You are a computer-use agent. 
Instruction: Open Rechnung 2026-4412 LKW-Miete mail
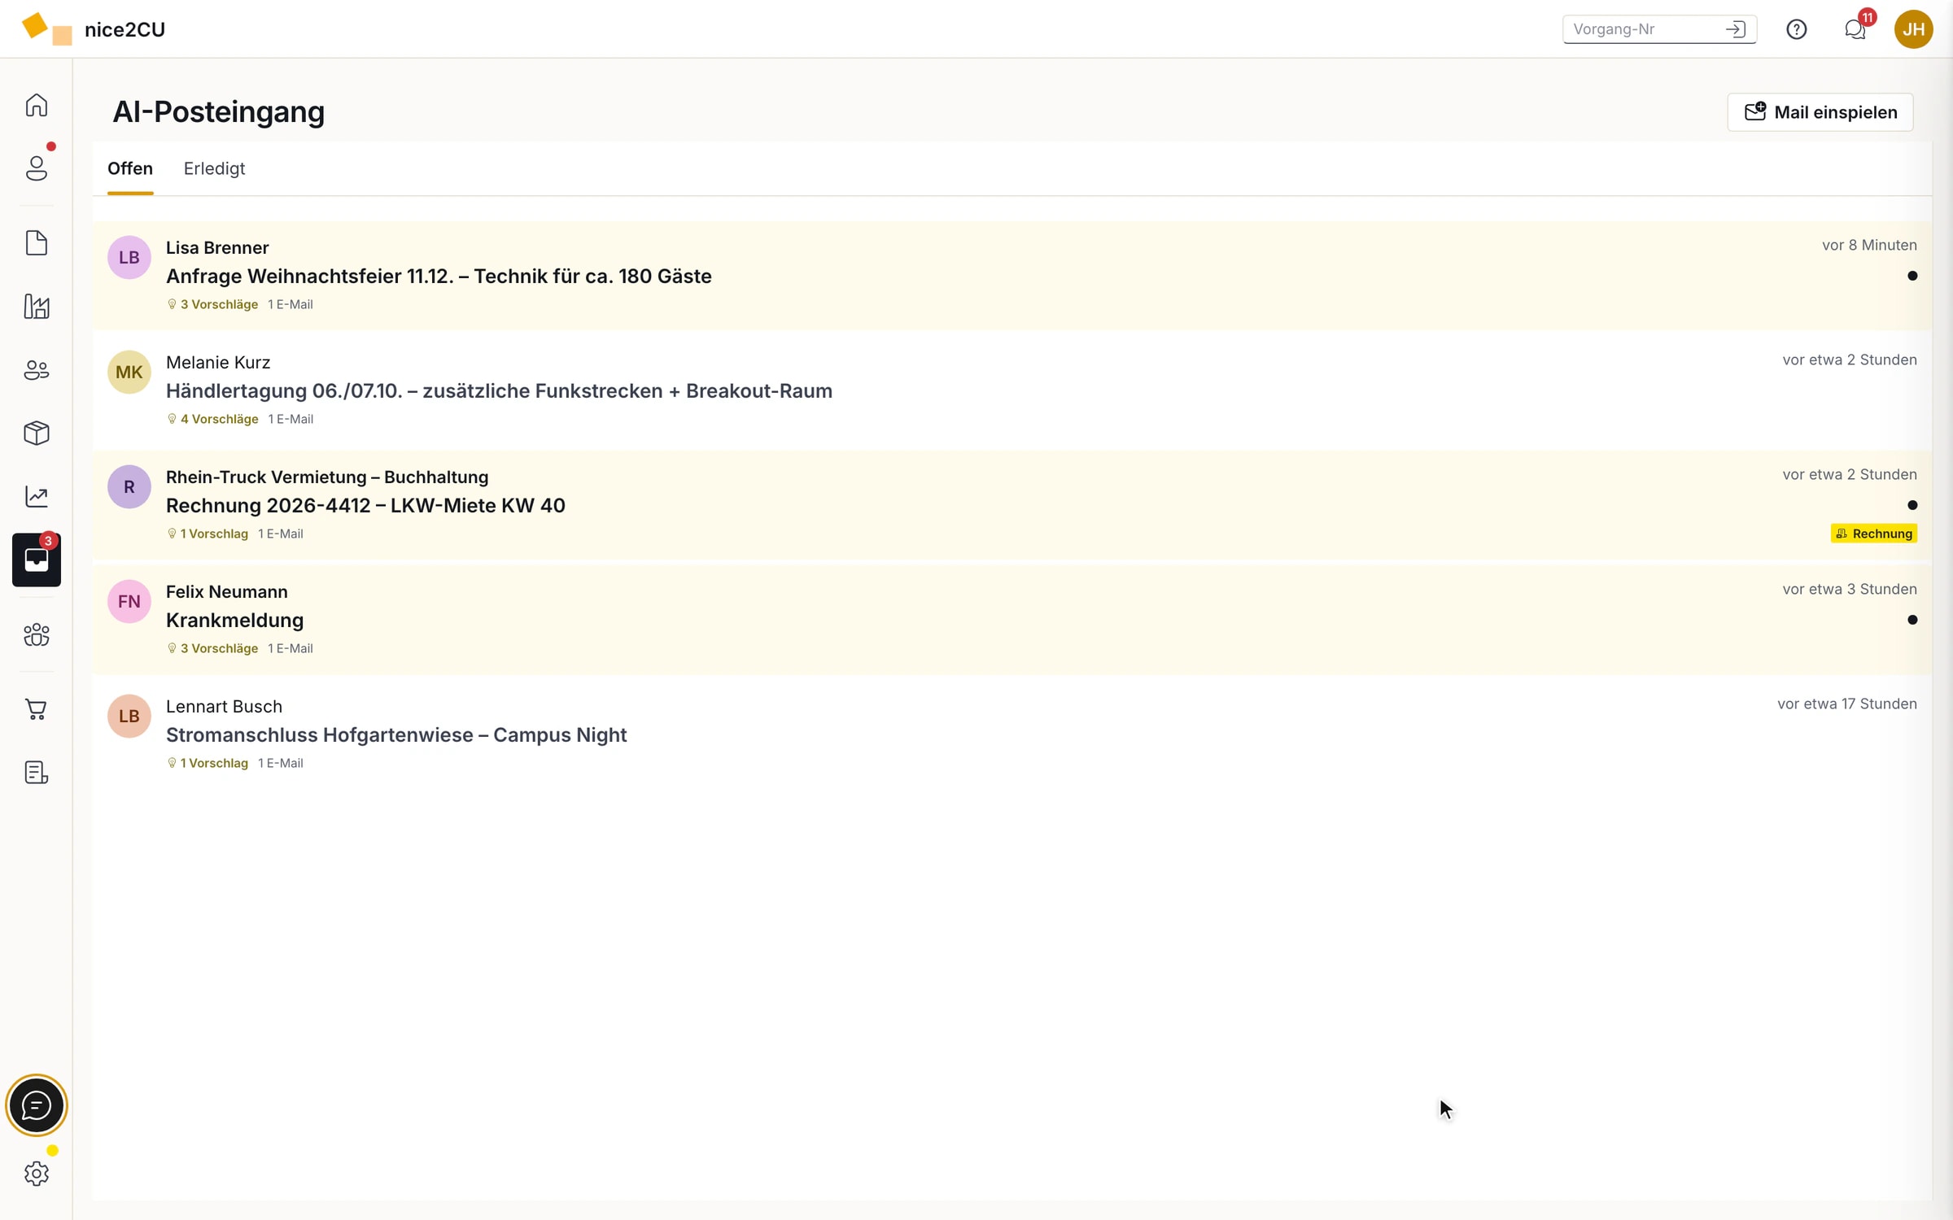coord(1011,505)
